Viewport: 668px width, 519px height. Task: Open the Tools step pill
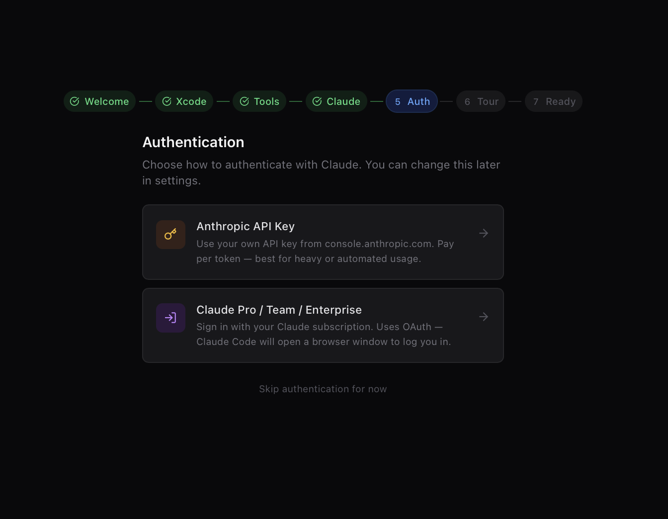click(x=259, y=101)
